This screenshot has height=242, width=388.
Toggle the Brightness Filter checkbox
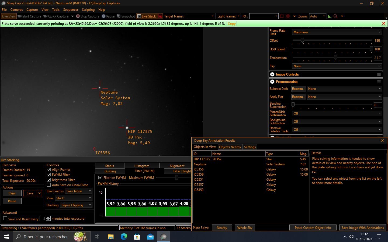(x=49, y=180)
